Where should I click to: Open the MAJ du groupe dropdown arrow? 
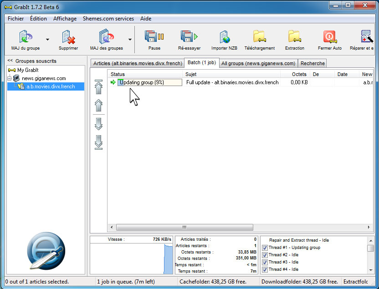48,39
